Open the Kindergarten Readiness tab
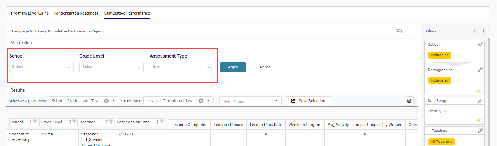Screen dimensions: 497x146 pos(76,13)
